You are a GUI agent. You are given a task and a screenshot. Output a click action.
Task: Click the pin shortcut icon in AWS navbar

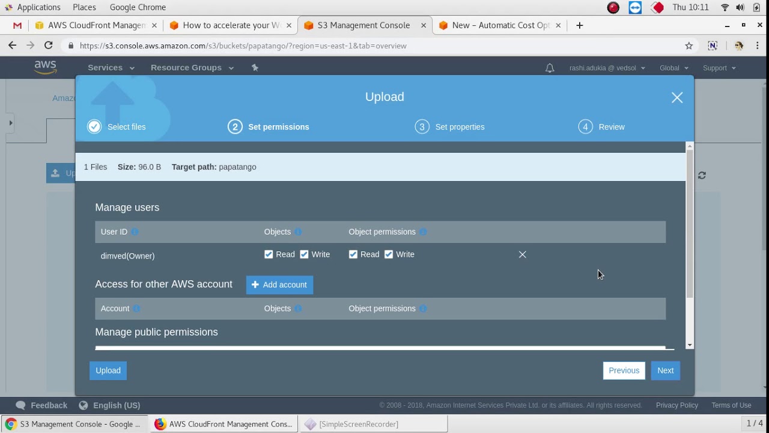[255, 67]
